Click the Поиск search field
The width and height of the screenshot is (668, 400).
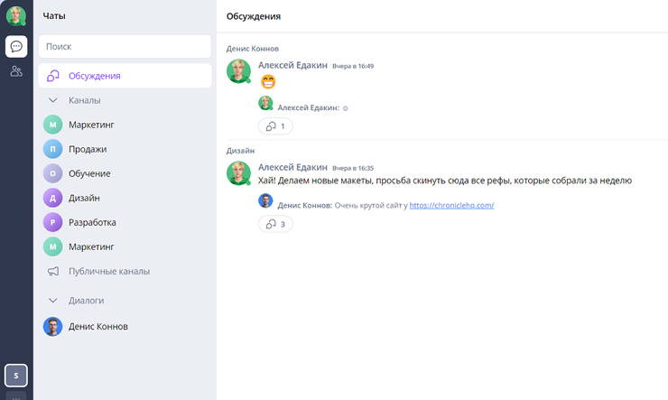(125, 46)
